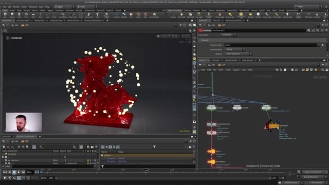Click scene graph tree camera snapshot icon
Viewport: 329px width, 185px height.
[x=92, y=147]
